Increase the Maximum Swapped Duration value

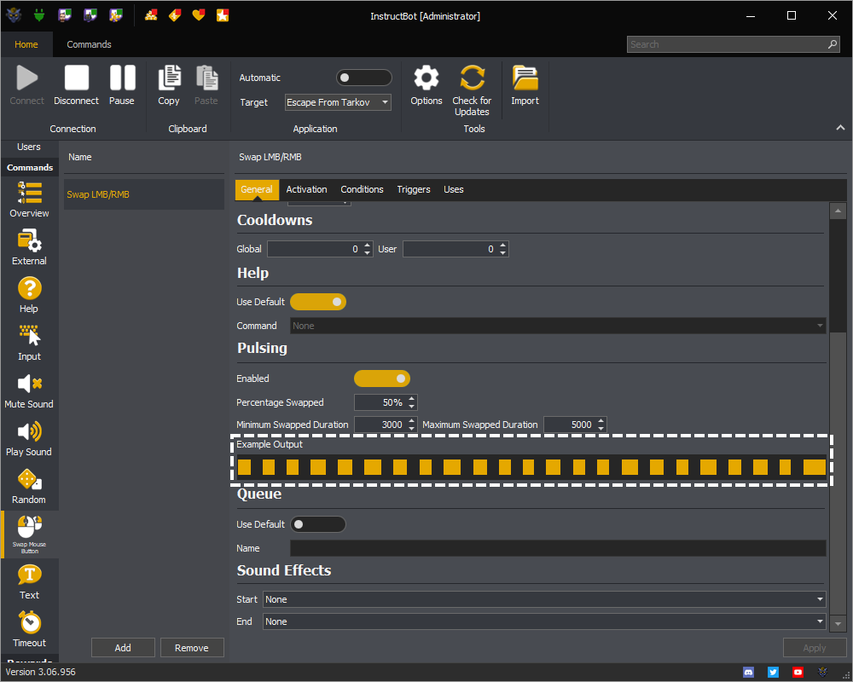601,421
